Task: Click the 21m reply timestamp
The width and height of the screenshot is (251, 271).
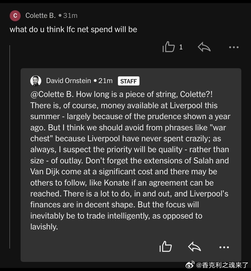Action: tap(105, 81)
